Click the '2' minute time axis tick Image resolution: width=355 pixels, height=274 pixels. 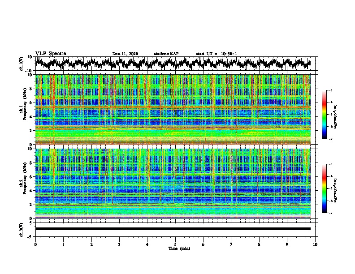pos(91,244)
